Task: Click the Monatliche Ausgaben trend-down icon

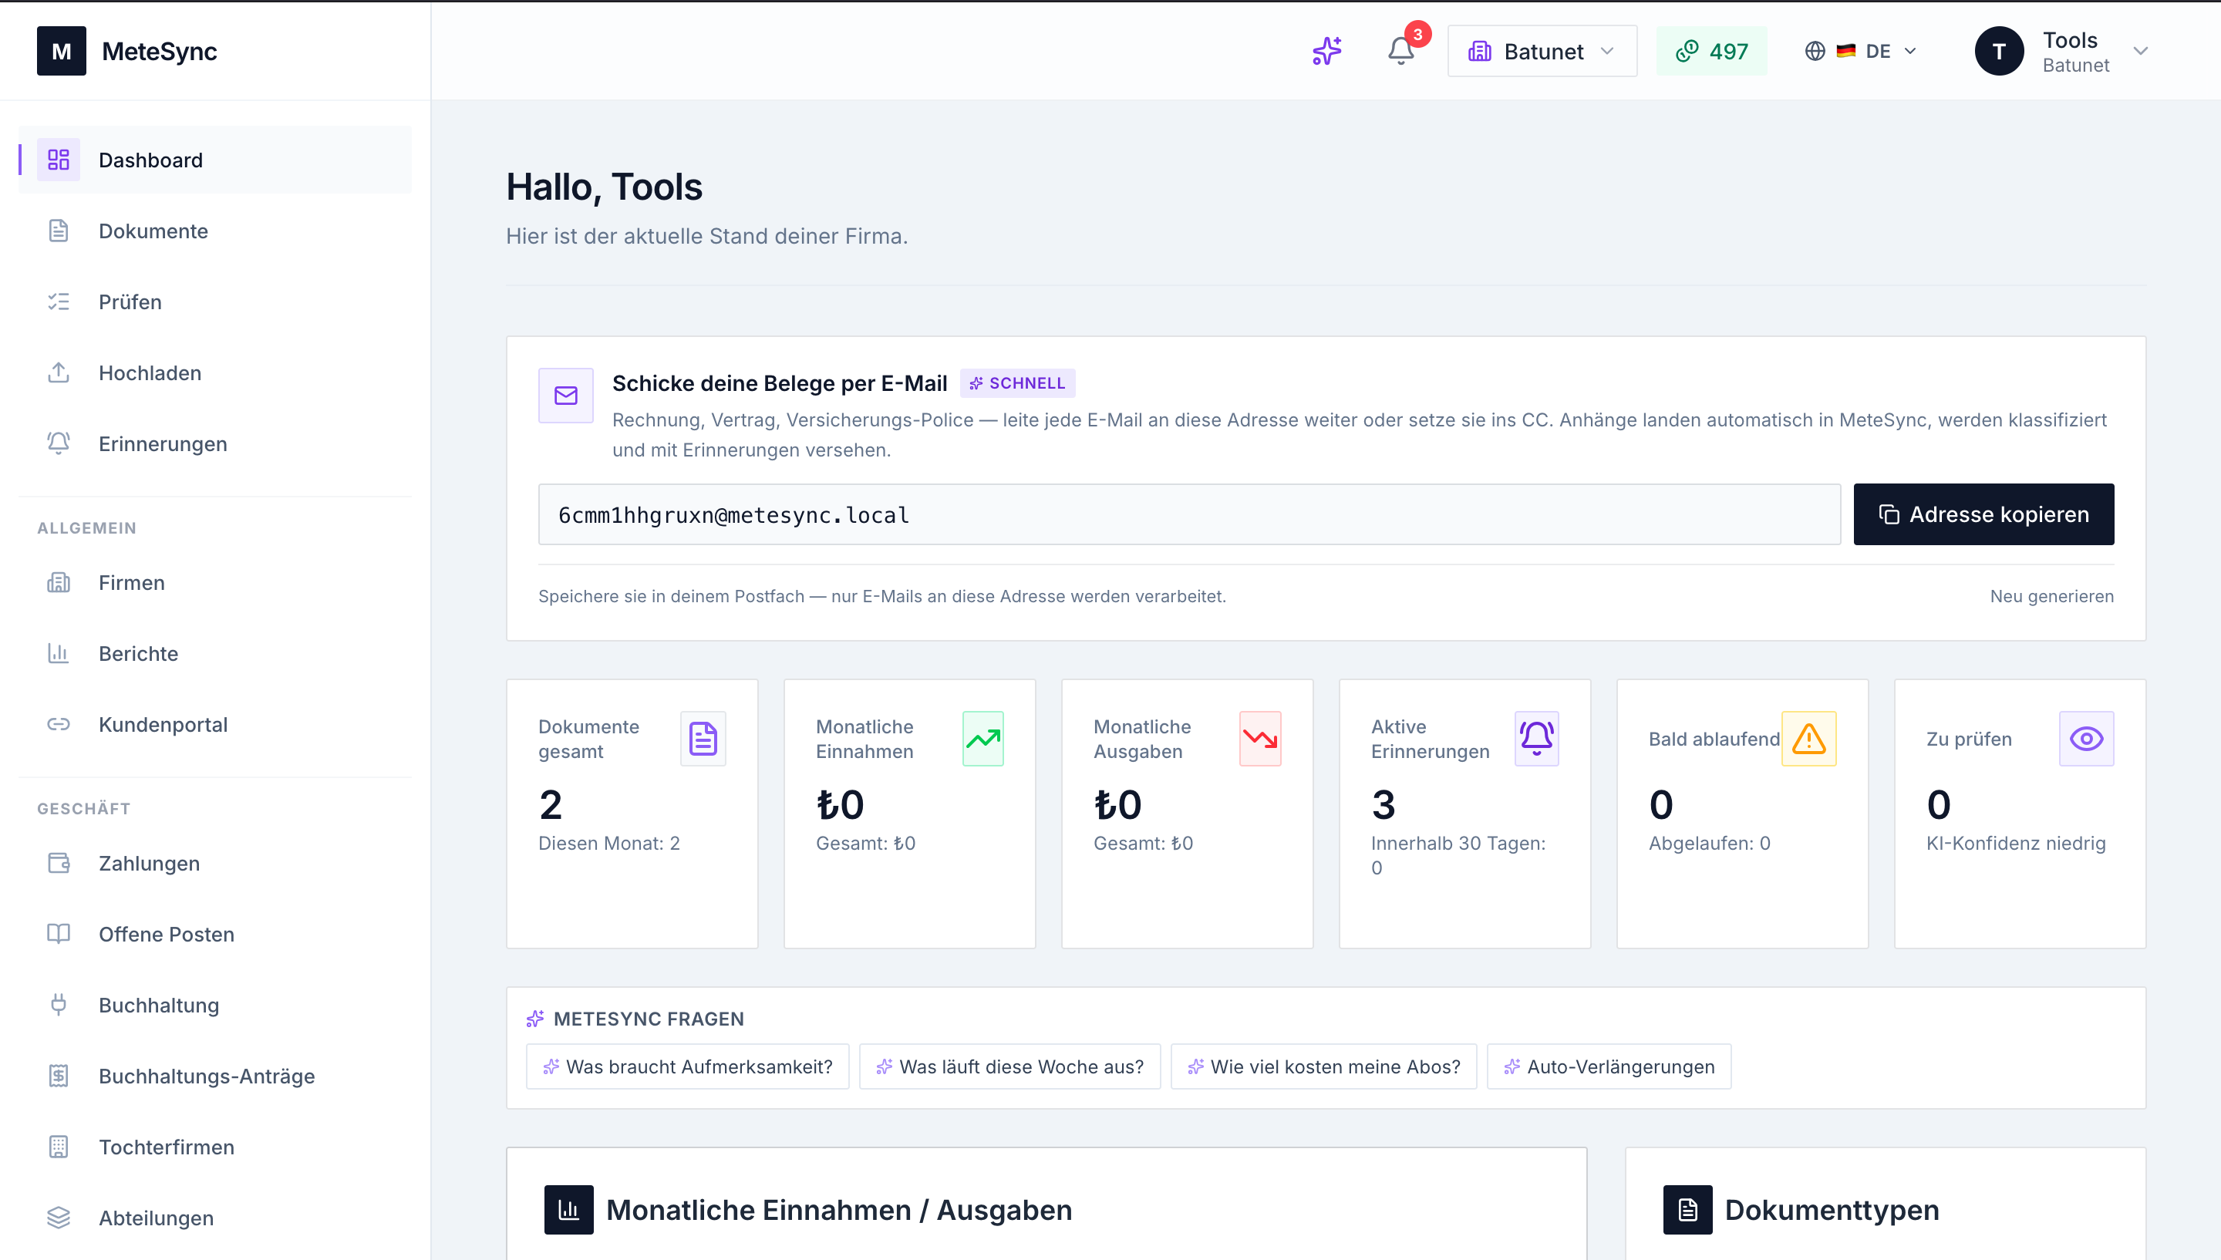Action: [1260, 738]
